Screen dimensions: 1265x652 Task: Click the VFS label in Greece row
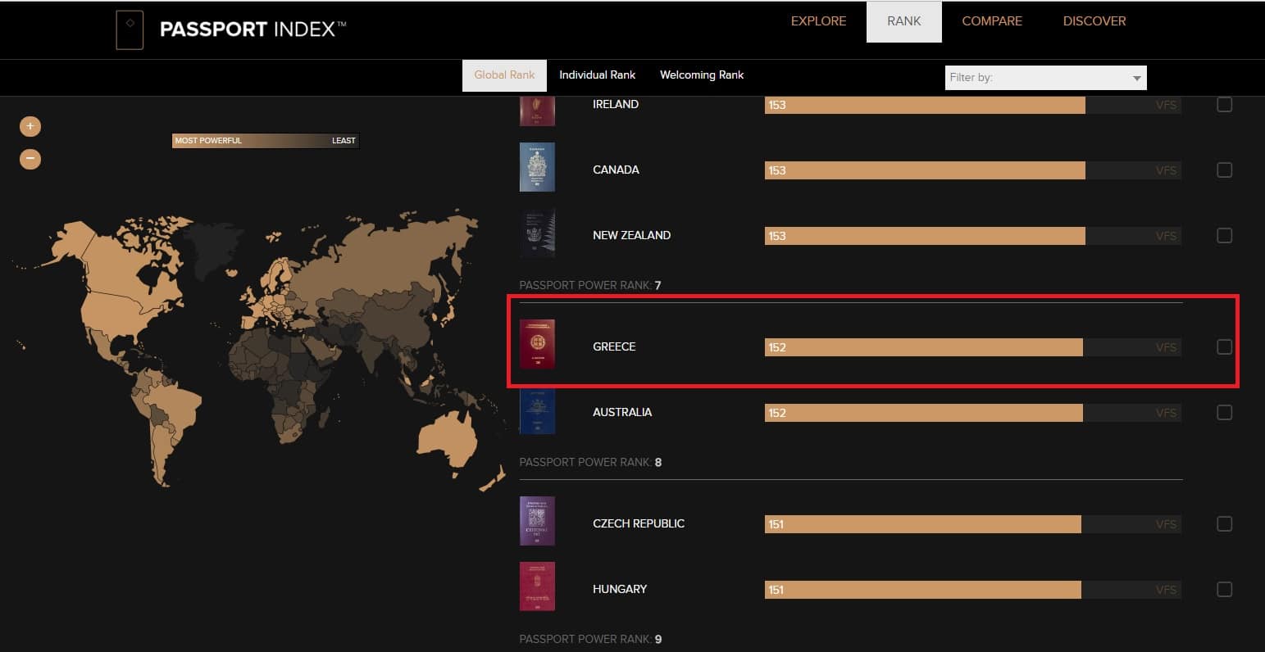(x=1166, y=347)
